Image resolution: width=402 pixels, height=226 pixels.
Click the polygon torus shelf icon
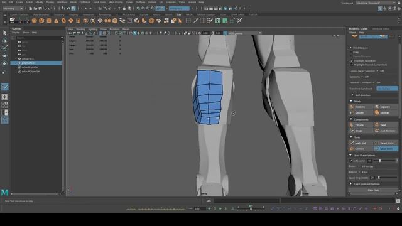63,21
